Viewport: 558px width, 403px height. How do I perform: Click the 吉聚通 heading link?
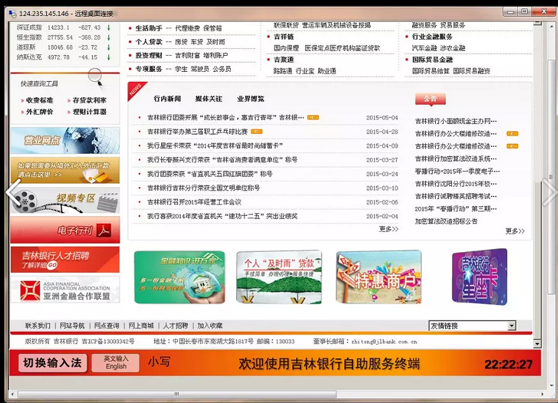(x=283, y=60)
